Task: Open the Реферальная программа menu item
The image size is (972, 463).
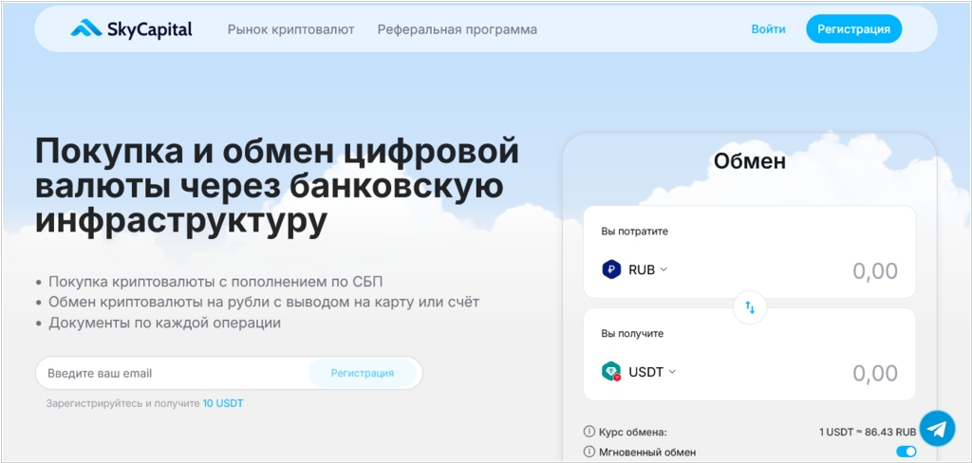Action: tap(457, 29)
